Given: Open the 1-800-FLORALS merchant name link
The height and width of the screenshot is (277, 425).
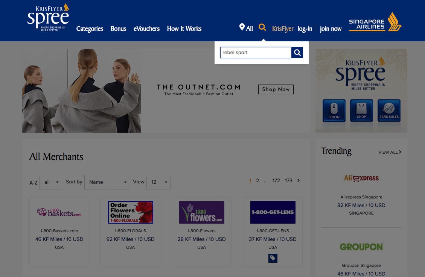Looking at the screenshot, I should pyautogui.click(x=130, y=231).
